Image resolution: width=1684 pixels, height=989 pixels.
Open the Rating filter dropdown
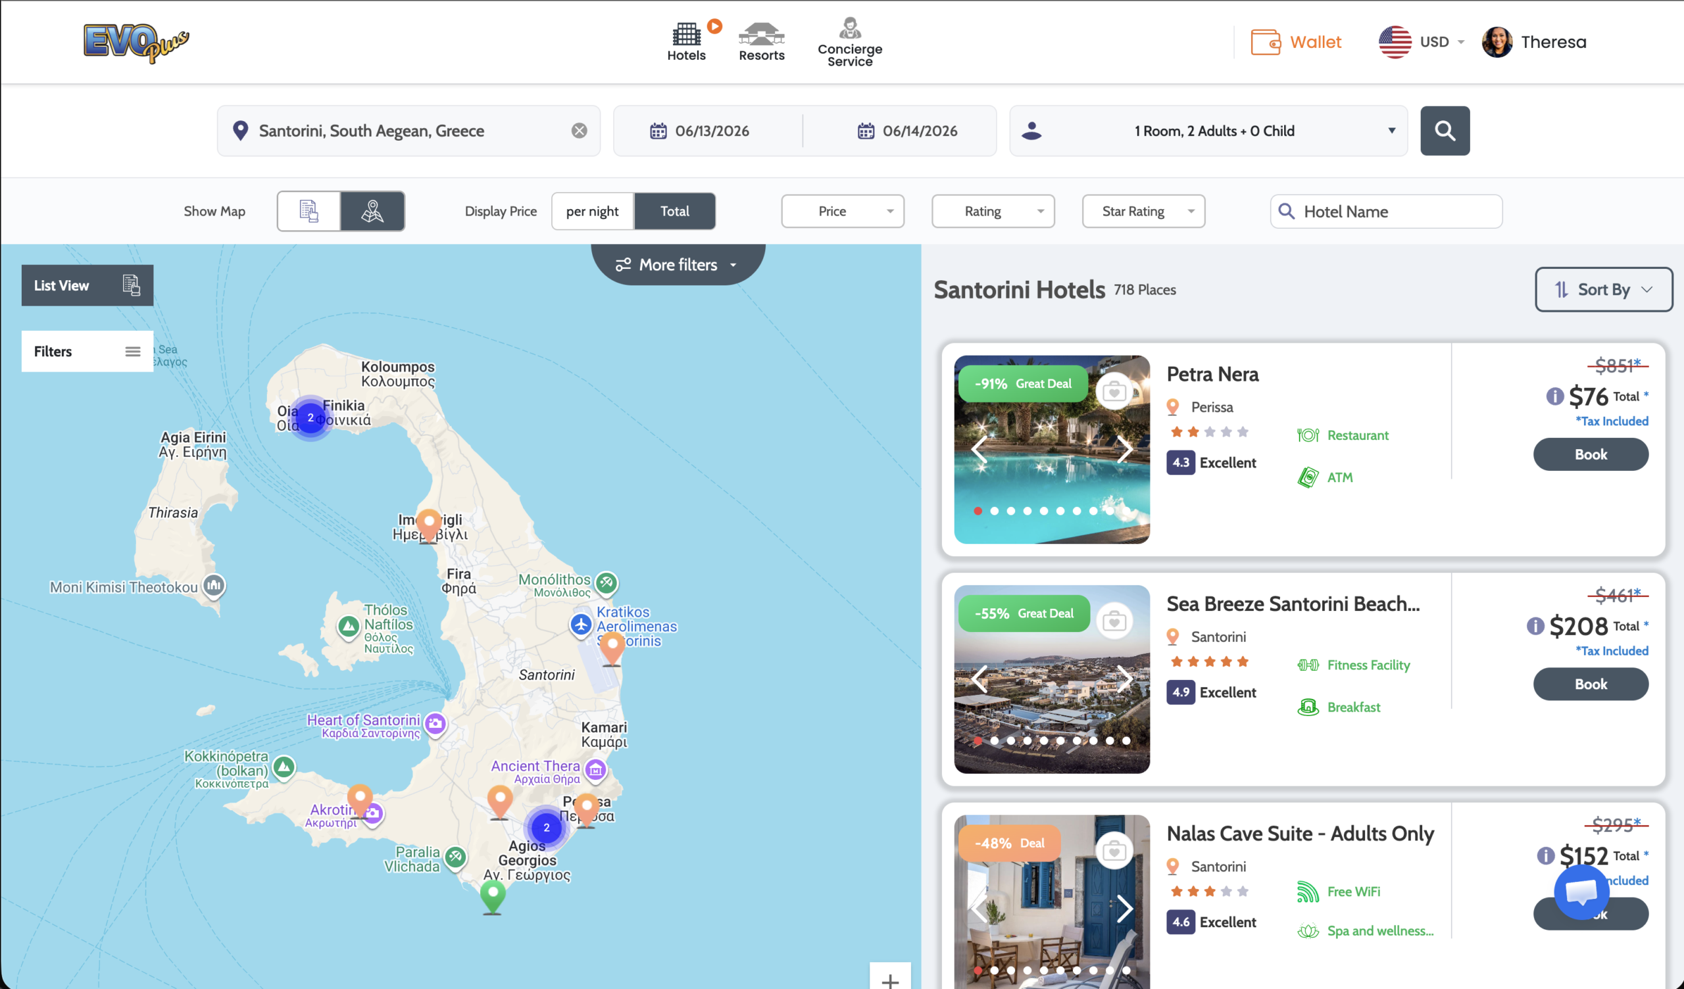(x=993, y=211)
